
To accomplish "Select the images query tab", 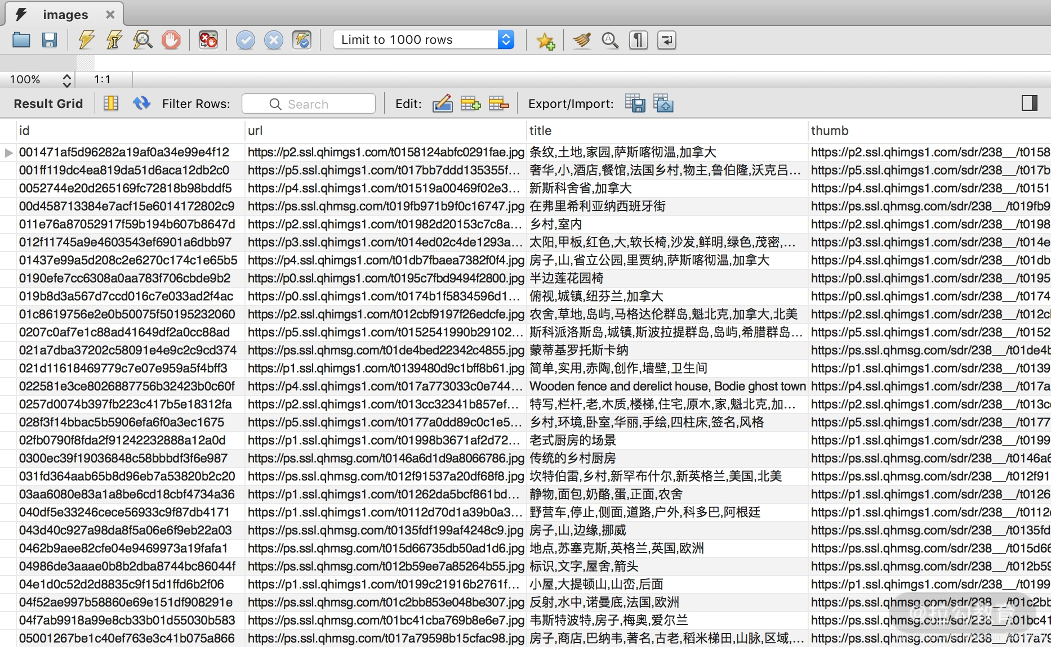I will pos(65,15).
